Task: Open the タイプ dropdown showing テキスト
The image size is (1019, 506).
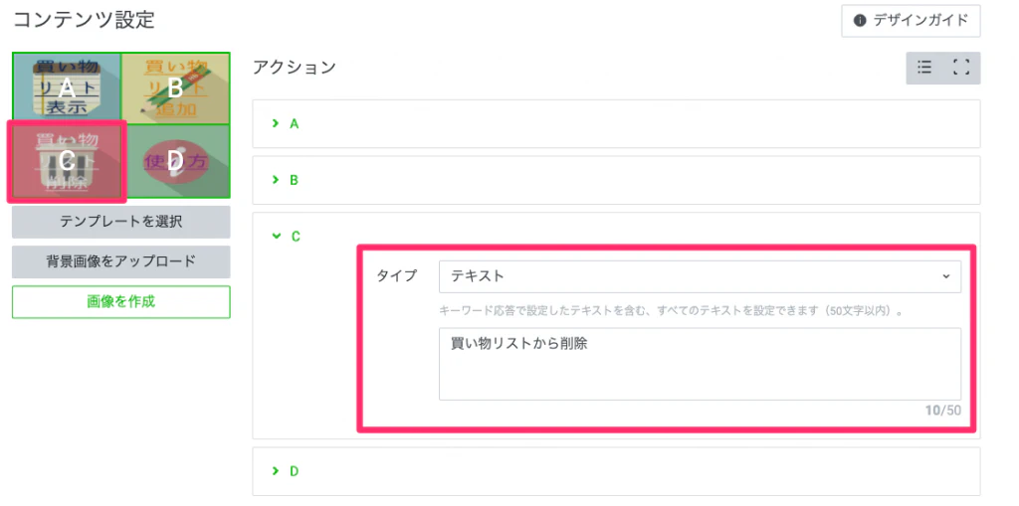Action: coord(700,276)
